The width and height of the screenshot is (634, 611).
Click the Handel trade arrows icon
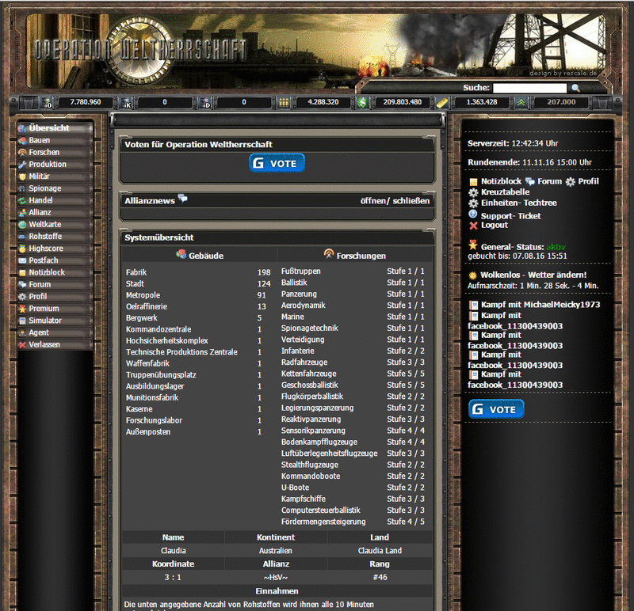coord(22,200)
